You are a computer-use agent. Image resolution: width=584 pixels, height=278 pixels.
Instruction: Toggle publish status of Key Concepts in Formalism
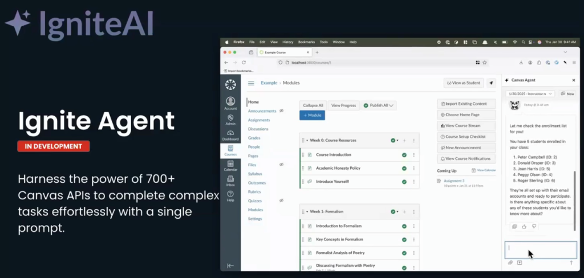click(404, 240)
